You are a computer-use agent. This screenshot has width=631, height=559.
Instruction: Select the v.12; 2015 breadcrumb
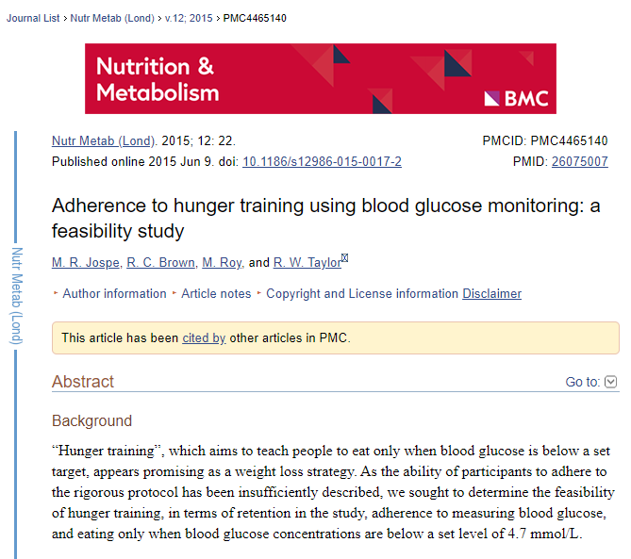[x=189, y=19]
